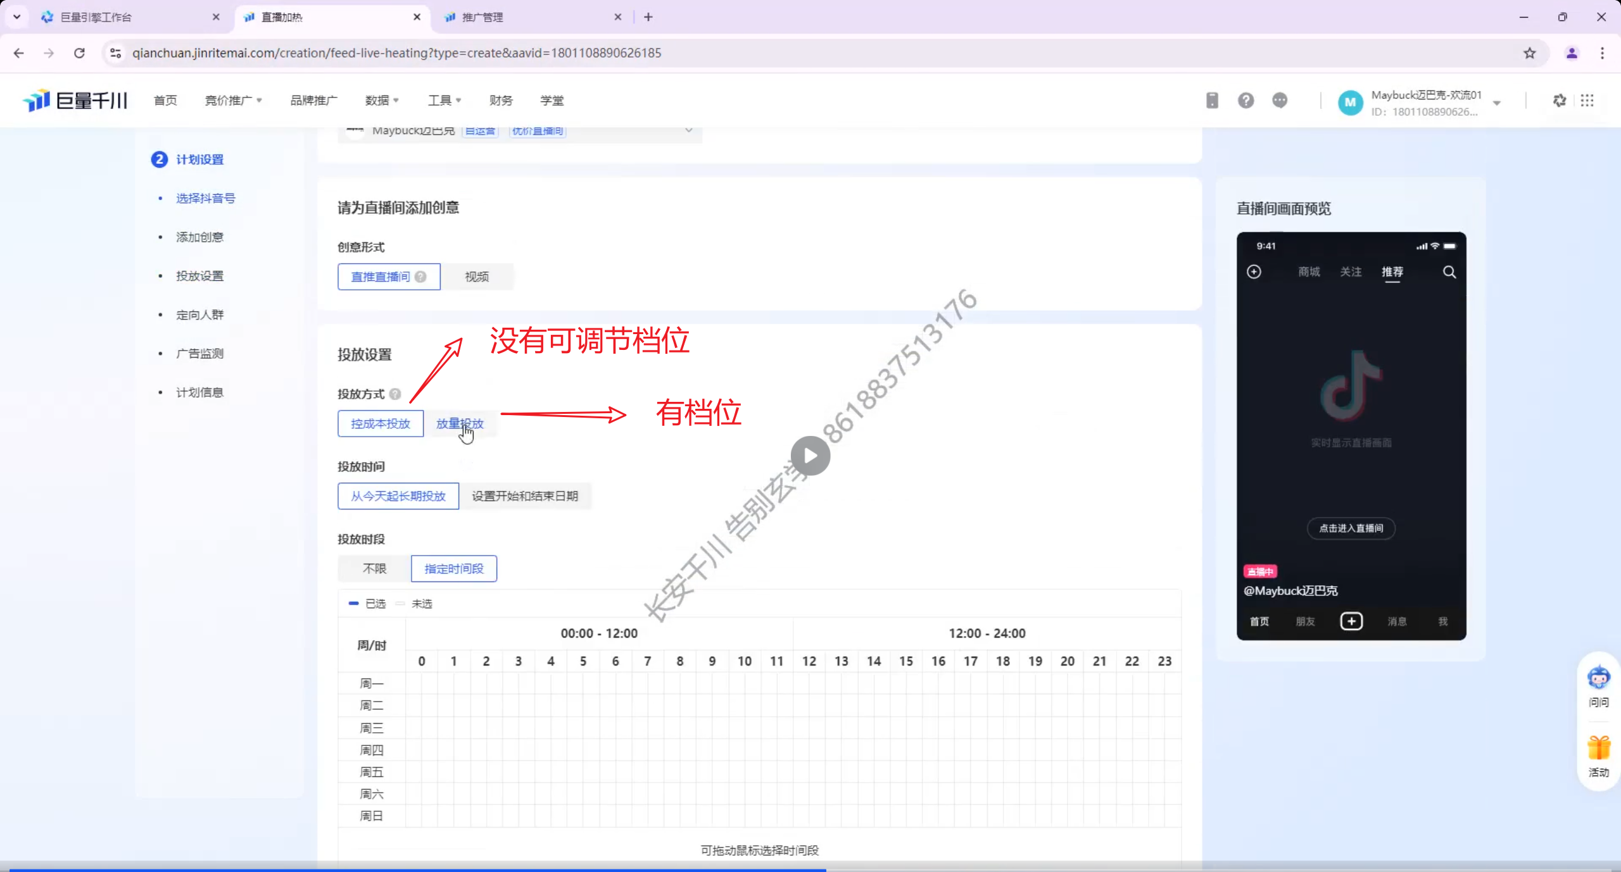1621x872 pixels.
Task: Bookmark this page with star icon
Action: pyautogui.click(x=1530, y=53)
